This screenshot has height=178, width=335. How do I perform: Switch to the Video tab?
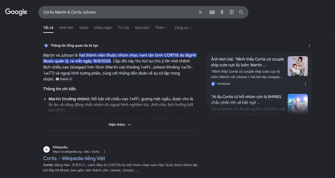pos(84,28)
